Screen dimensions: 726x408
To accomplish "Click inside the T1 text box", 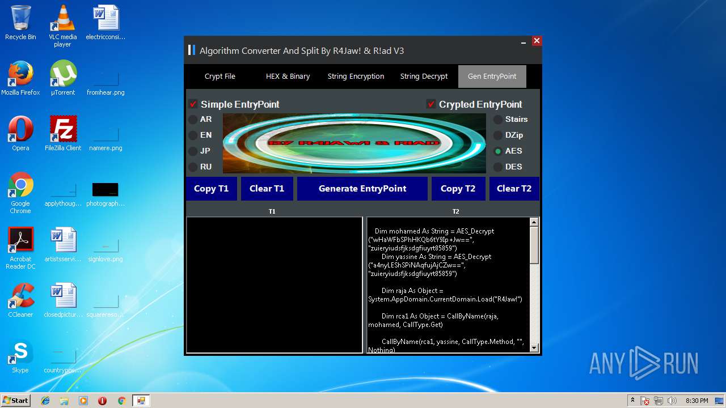I will [x=275, y=285].
